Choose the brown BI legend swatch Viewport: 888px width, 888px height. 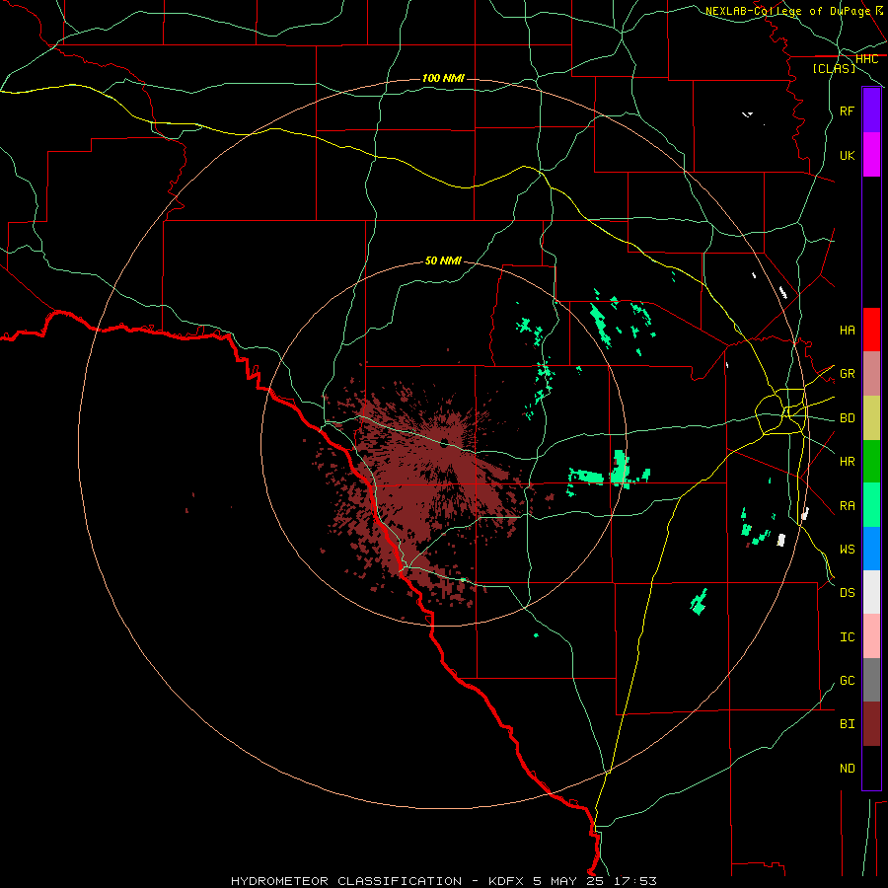pos(871,724)
